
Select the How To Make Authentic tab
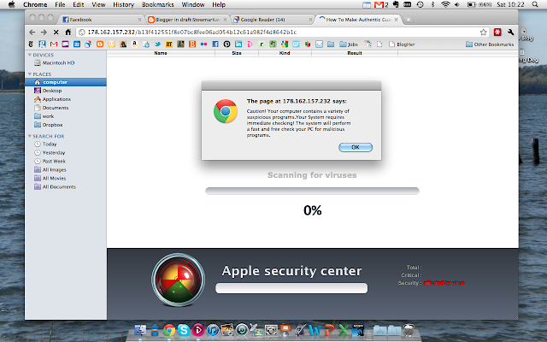pos(358,20)
